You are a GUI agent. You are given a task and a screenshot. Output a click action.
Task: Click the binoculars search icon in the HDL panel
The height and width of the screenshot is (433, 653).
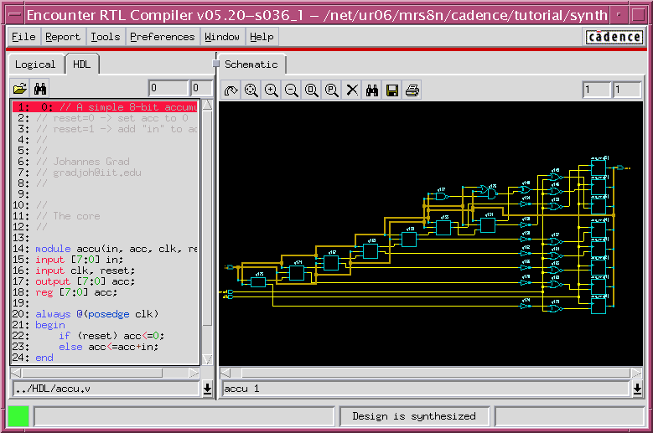tap(40, 89)
